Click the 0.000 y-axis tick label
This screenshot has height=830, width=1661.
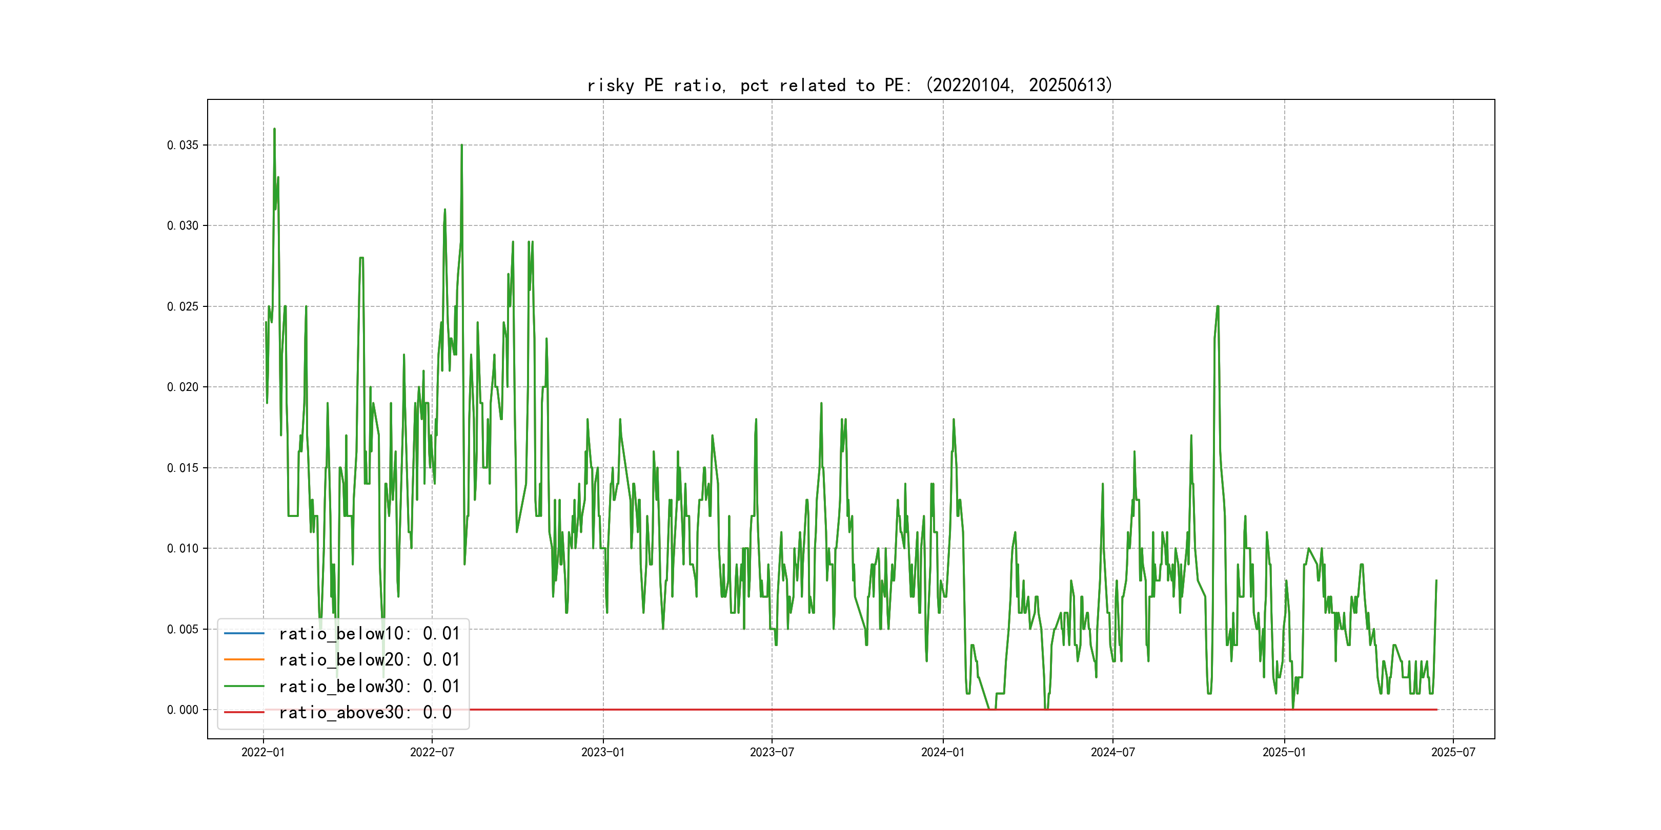point(183,710)
